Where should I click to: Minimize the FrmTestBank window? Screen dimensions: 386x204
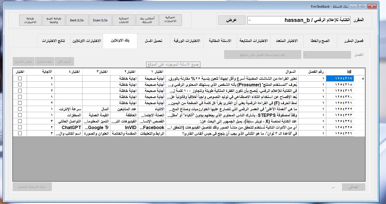pyautogui.click(x=353, y=6)
